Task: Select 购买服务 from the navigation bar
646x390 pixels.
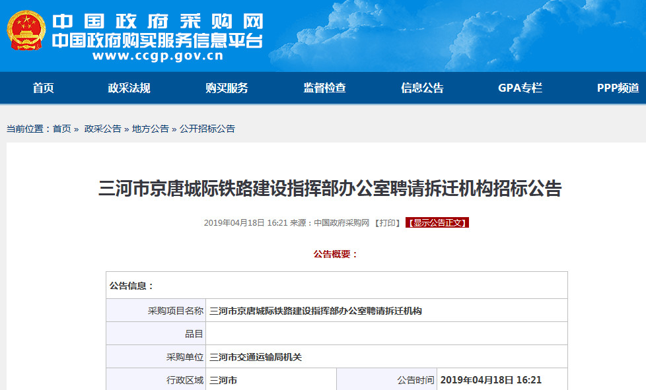Action: tap(227, 88)
